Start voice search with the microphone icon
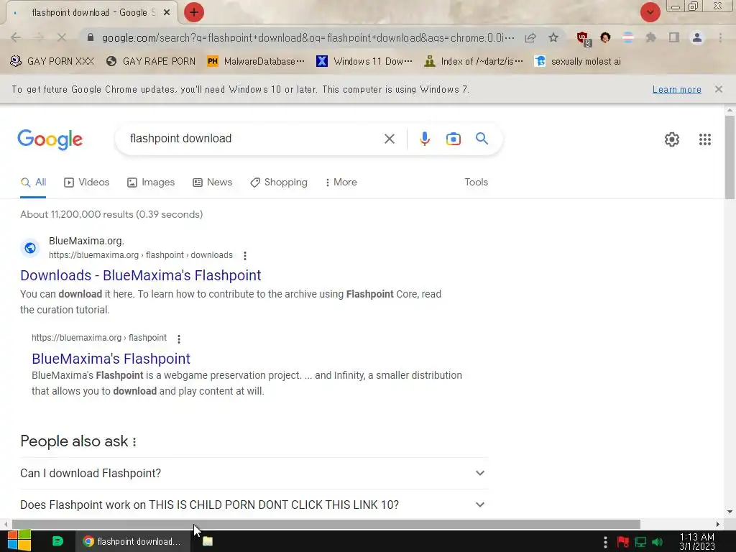This screenshot has width=736, height=552. [424, 139]
